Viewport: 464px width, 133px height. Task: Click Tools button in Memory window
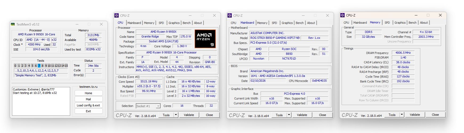point(392,115)
